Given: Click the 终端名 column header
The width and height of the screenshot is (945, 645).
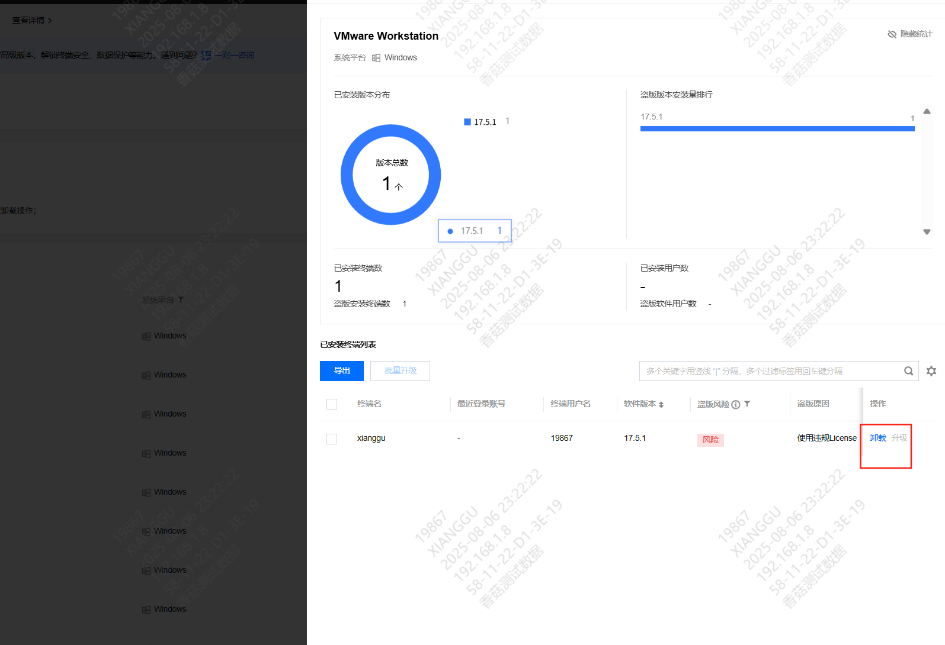Looking at the screenshot, I should click(x=369, y=404).
